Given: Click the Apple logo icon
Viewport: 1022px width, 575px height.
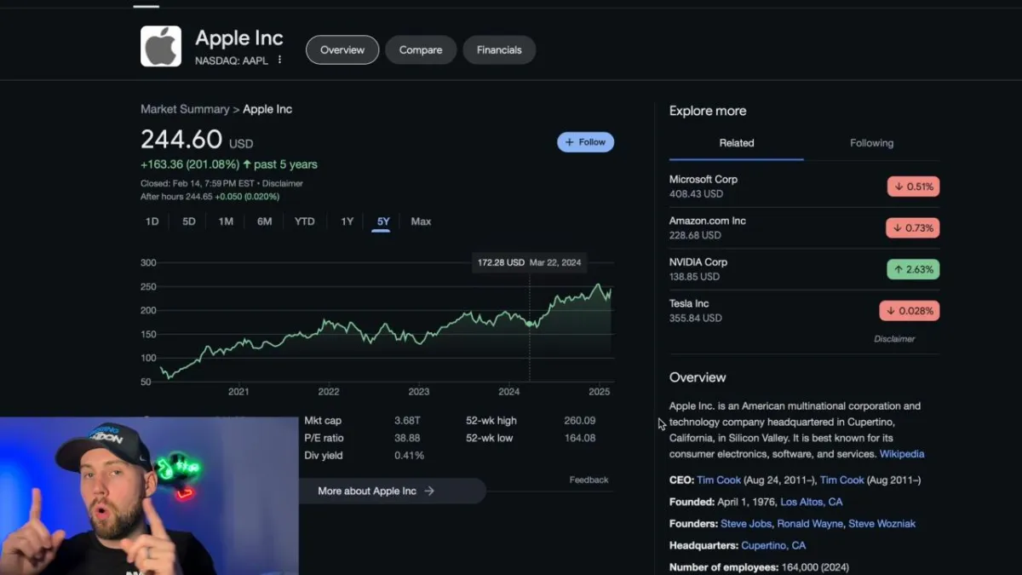Looking at the screenshot, I should (161, 46).
